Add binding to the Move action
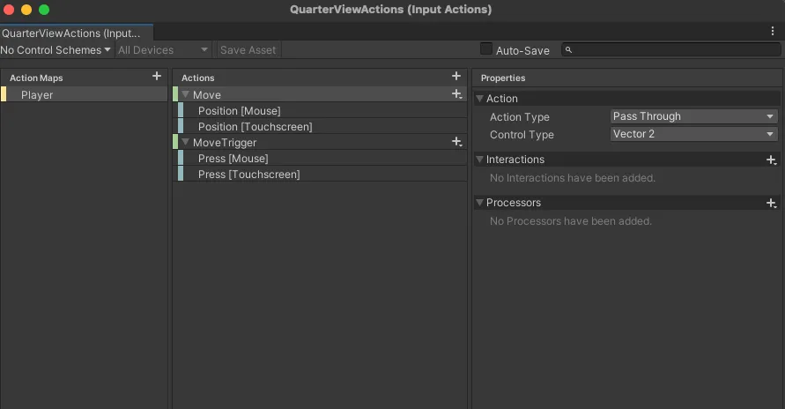This screenshot has width=785, height=409. [456, 94]
